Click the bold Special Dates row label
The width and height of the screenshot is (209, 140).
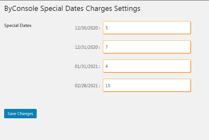tap(18, 25)
